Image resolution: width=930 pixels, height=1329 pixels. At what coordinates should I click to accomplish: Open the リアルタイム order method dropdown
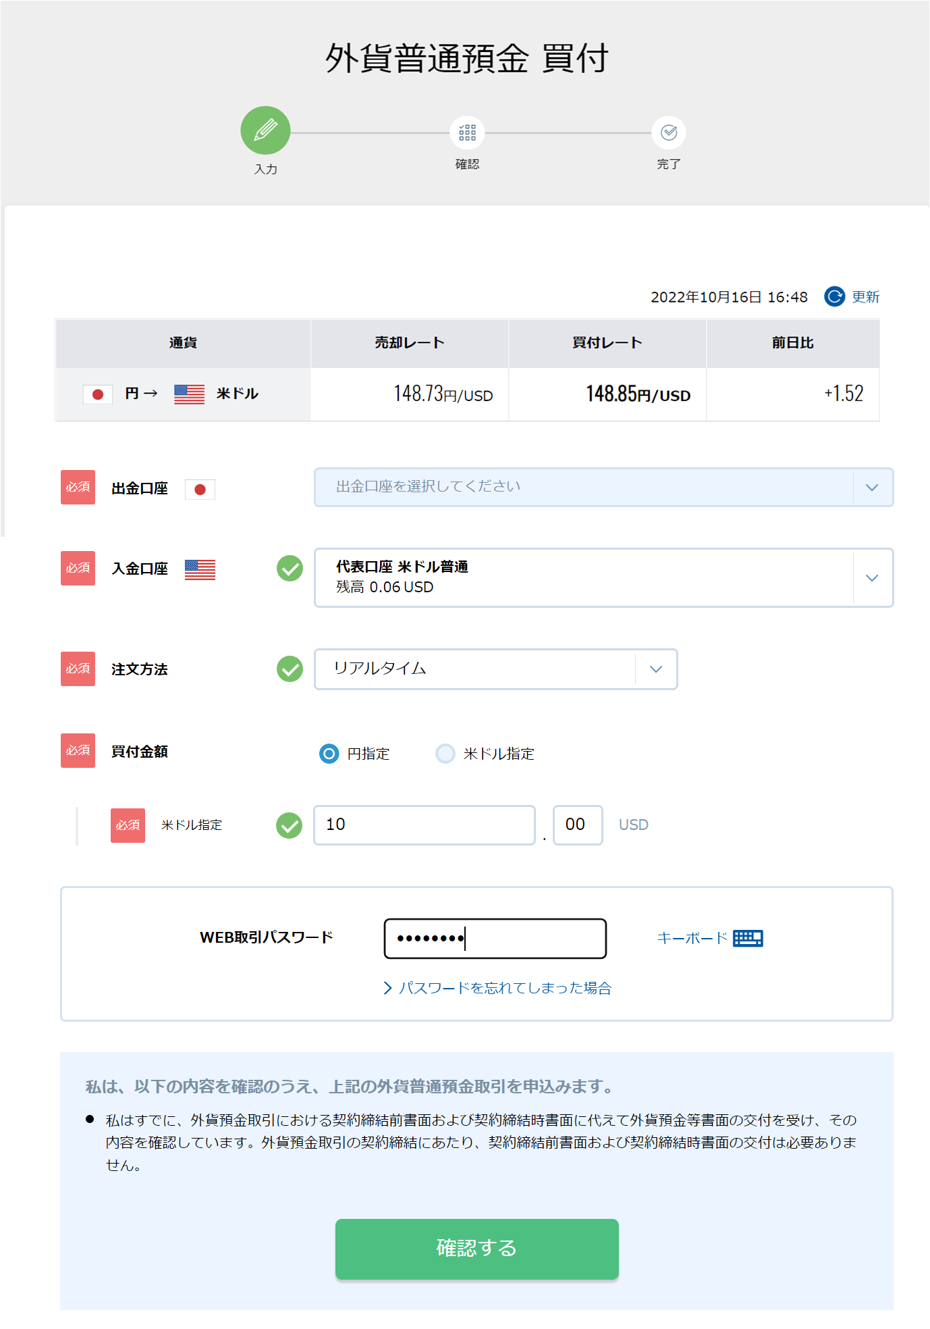[x=495, y=669]
